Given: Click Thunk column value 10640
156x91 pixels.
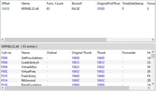Looking at the screenshot, I should 101,76.
